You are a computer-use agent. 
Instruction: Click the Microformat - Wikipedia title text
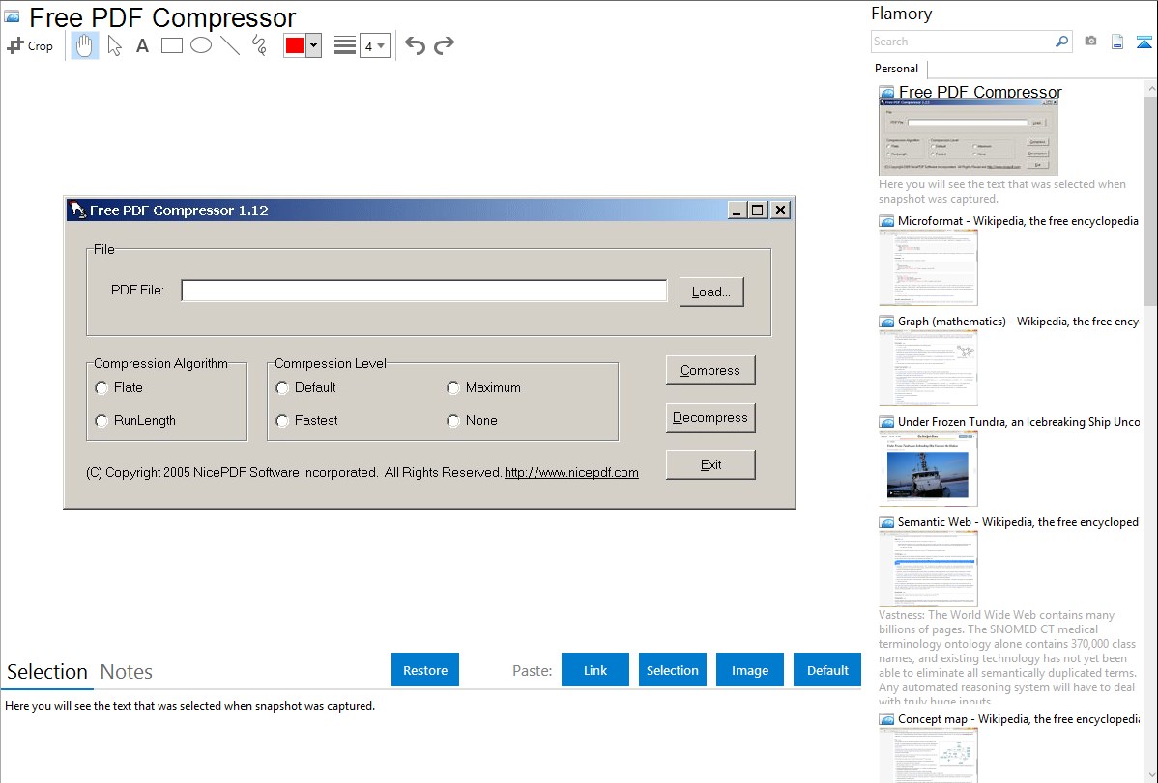pos(1018,221)
